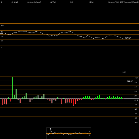
Task: Click the MR panel title label
Action: [x=124, y=72]
